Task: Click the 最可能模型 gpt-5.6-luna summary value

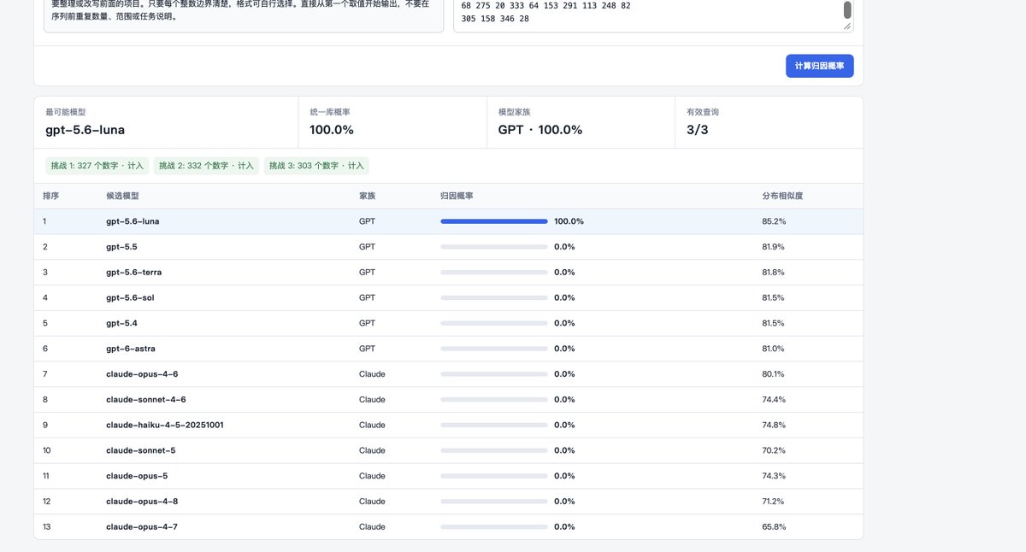Action: [x=85, y=130]
